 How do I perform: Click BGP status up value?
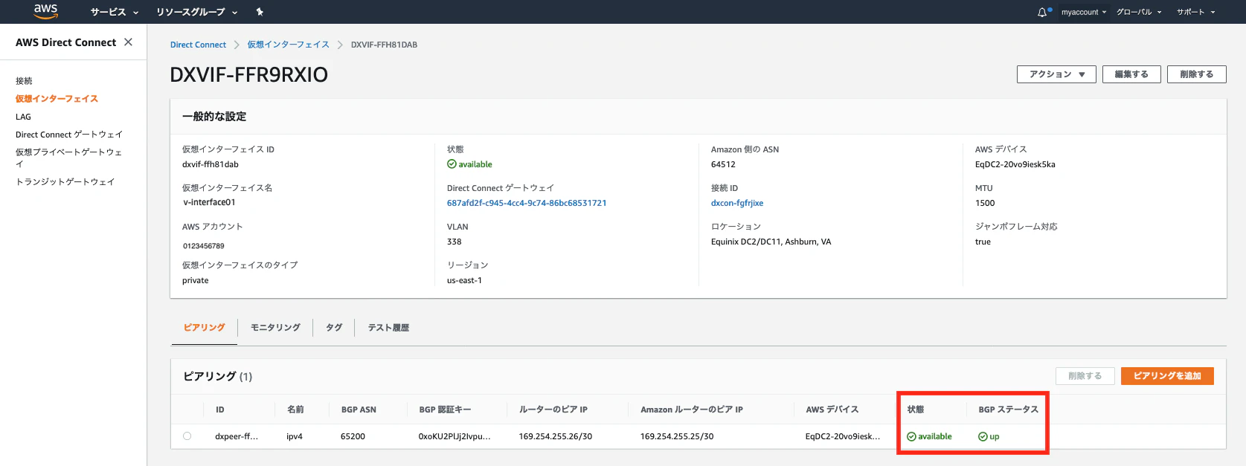coord(989,436)
